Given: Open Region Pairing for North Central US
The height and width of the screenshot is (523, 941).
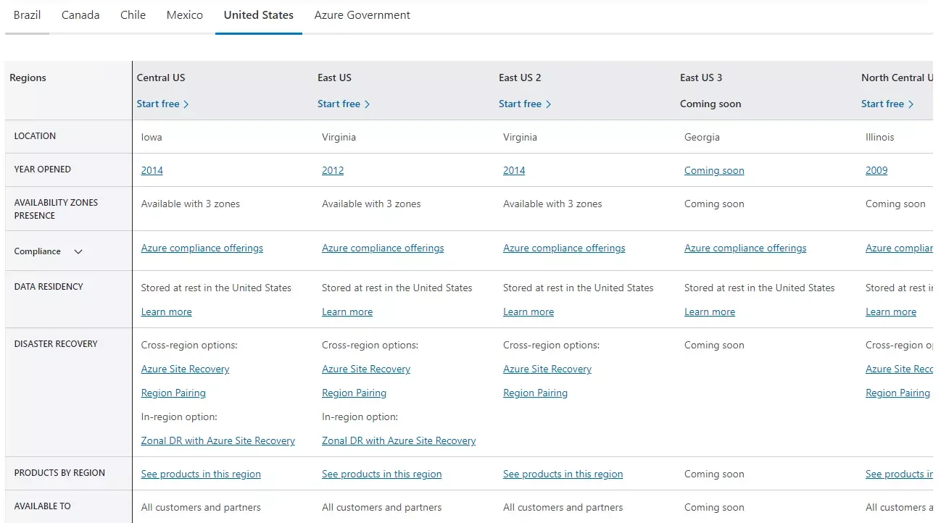Looking at the screenshot, I should coord(898,393).
